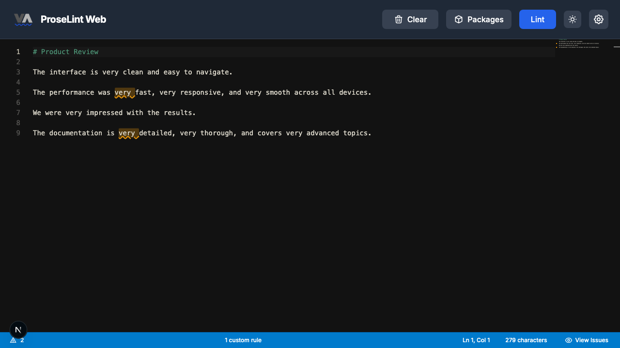Viewport: 620px width, 348px height.
Task: Toggle light/dark theme sun icon
Action: (x=573, y=19)
